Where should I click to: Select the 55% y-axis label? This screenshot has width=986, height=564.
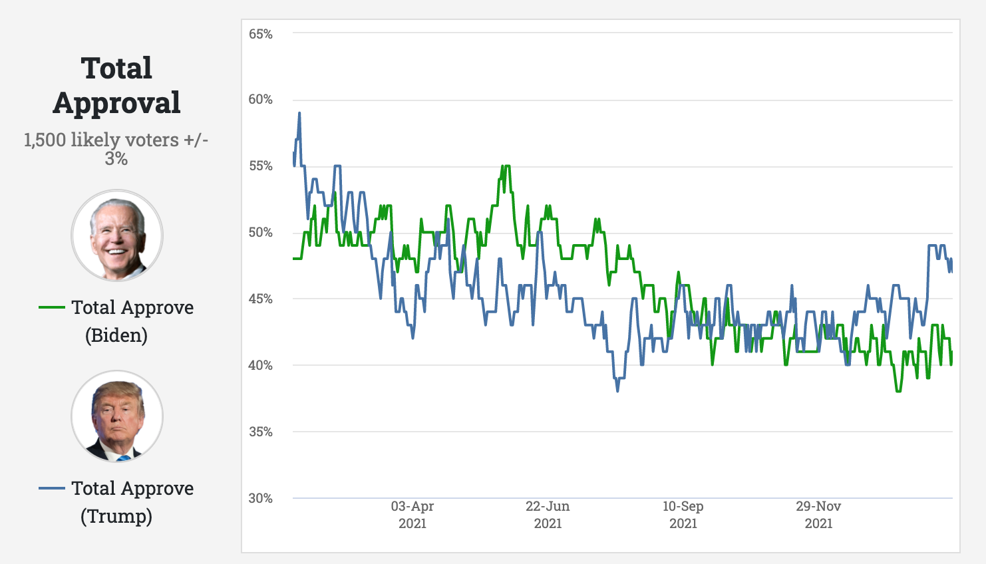261,166
